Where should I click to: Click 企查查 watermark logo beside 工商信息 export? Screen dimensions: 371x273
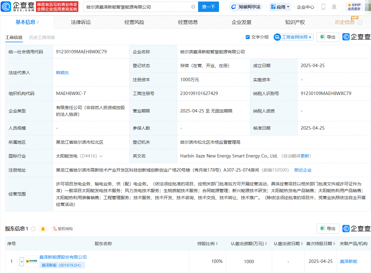tap(357, 37)
